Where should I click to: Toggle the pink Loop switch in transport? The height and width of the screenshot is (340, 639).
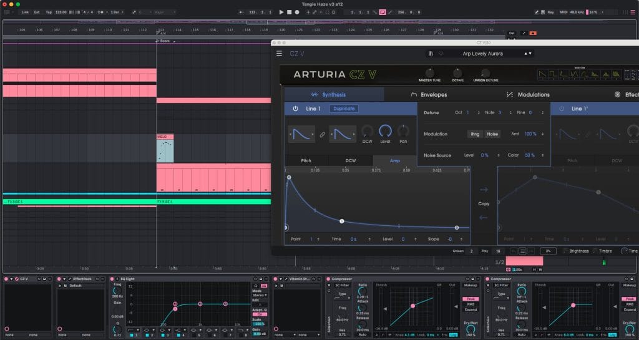pyautogui.click(x=383, y=12)
